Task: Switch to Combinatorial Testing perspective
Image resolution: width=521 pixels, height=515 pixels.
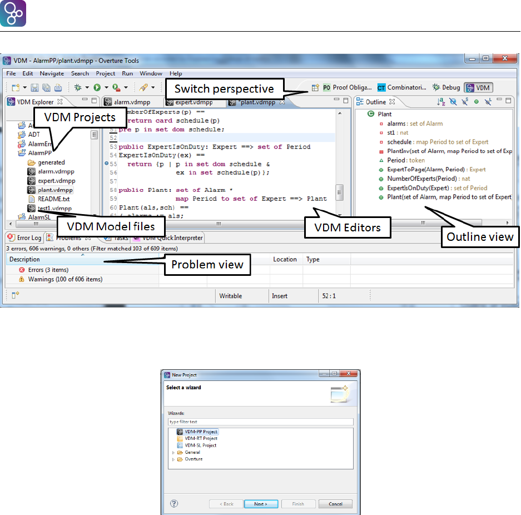Action: 401,87
